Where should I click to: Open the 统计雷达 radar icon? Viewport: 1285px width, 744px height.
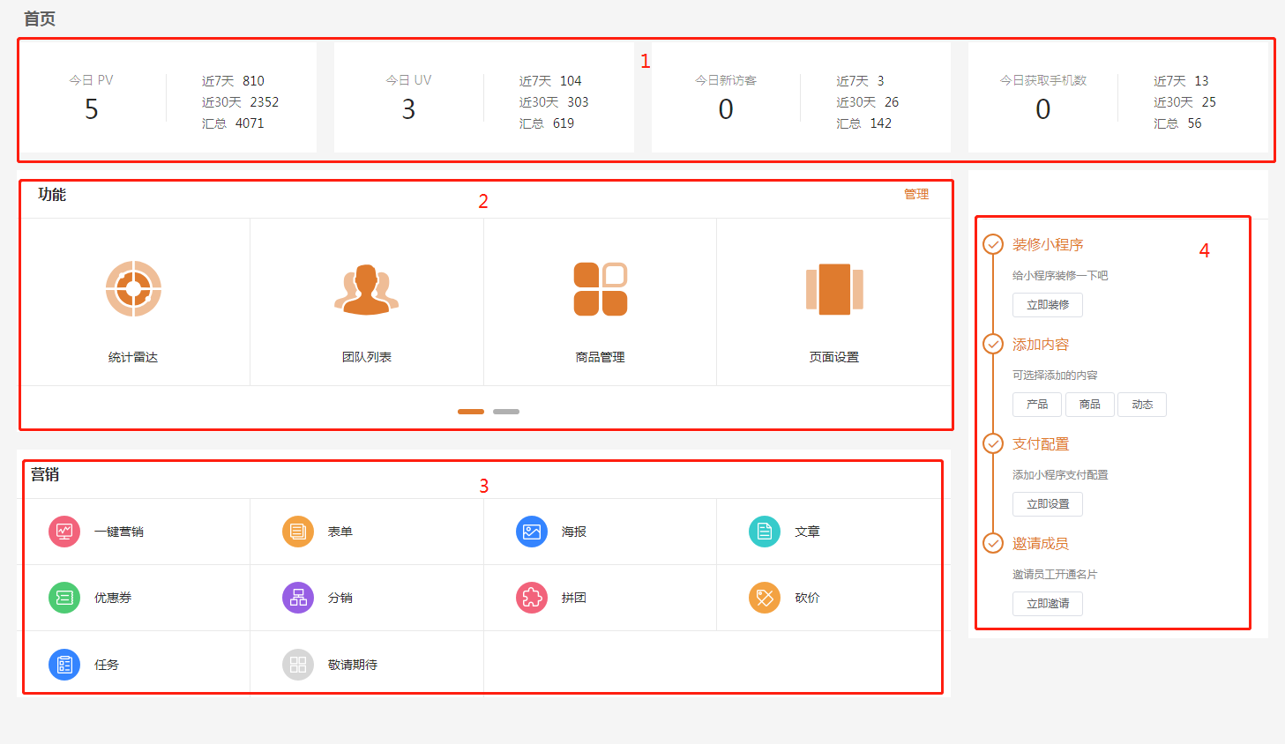tap(133, 288)
